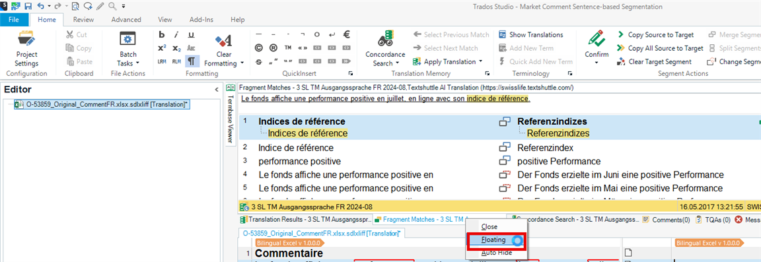Select target 'Der Fonds erzielte im Juni' row
The width and height of the screenshot is (761, 262).
click(x=621, y=175)
